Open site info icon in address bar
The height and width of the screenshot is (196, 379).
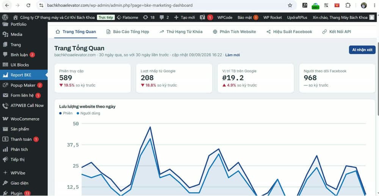click(x=41, y=5)
